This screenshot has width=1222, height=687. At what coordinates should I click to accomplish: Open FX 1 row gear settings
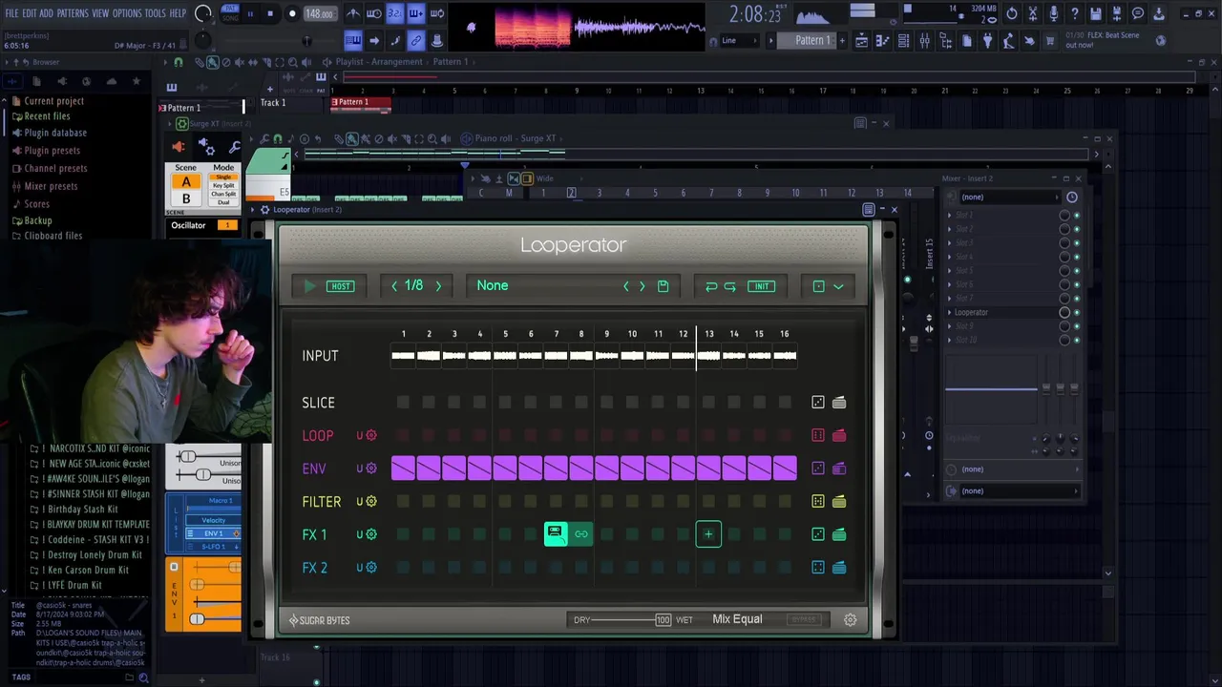[371, 534]
